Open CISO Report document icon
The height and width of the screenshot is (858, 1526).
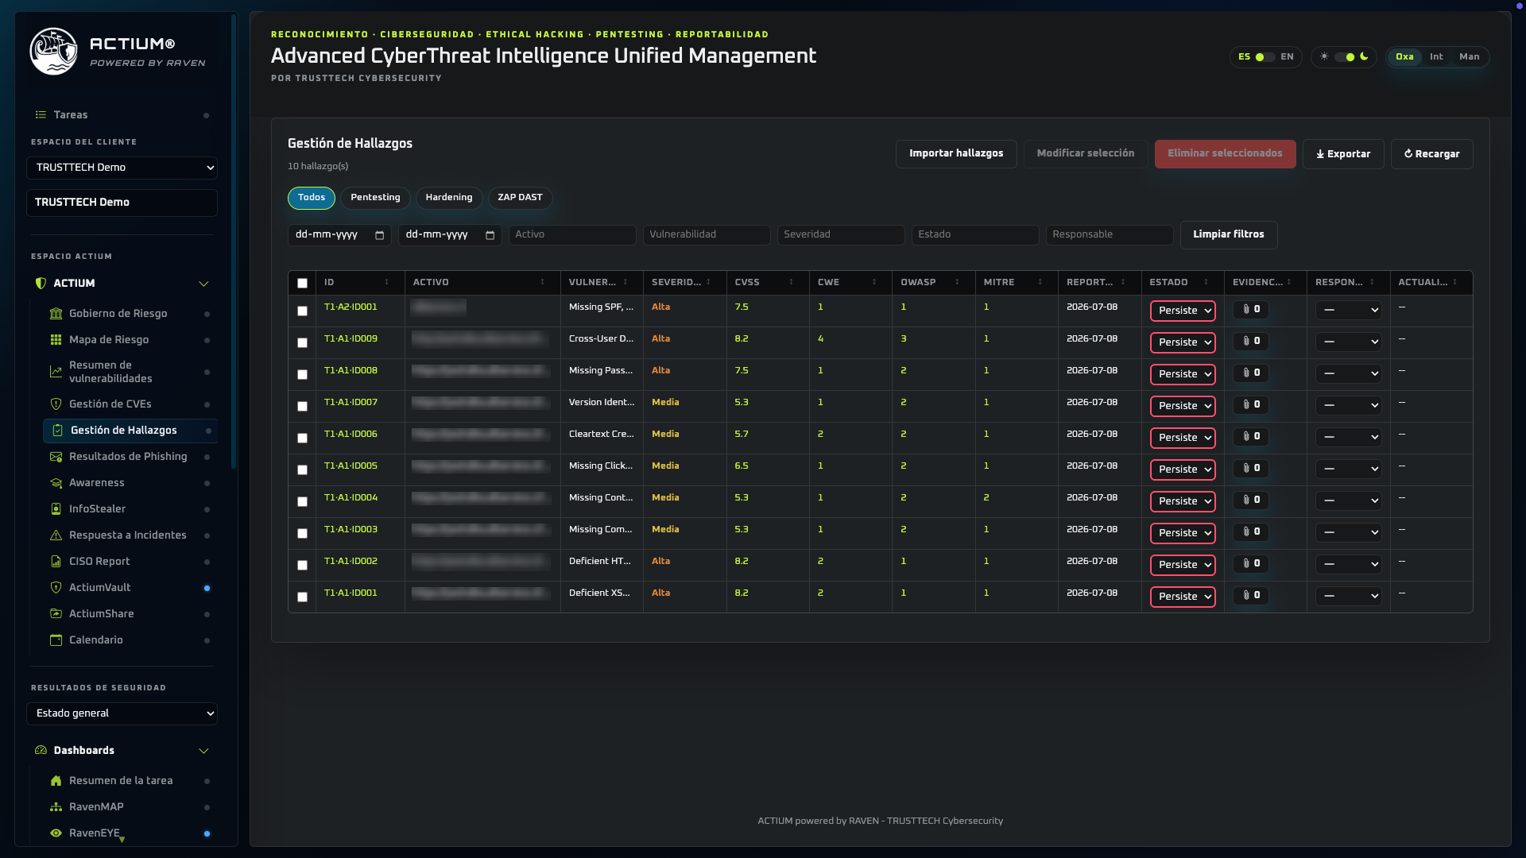pos(56,562)
